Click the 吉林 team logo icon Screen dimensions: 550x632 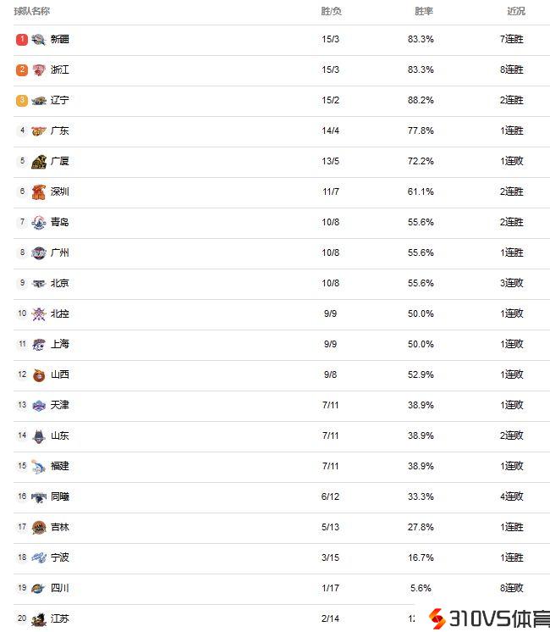tap(39, 528)
